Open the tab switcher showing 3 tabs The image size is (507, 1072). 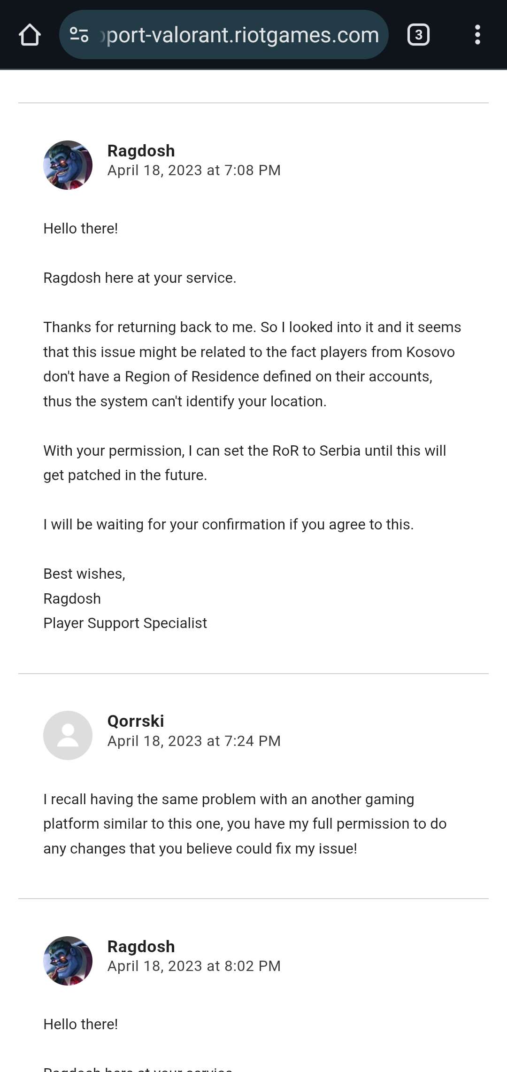click(418, 35)
